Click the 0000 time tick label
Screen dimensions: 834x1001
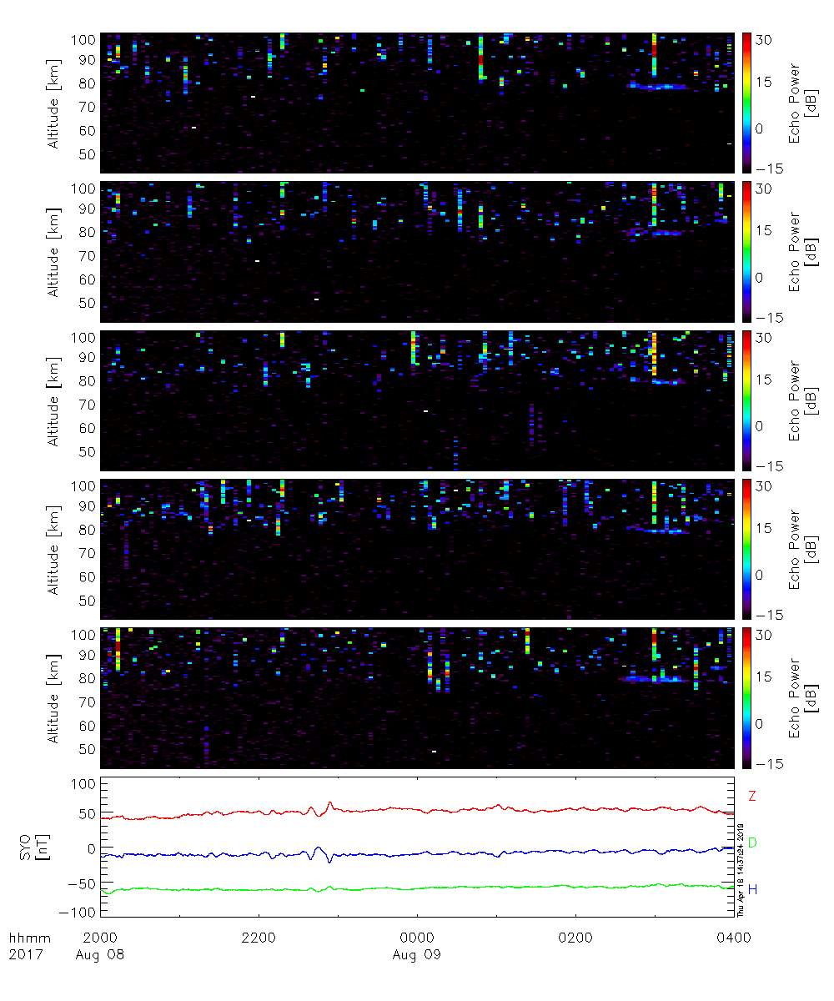[417, 938]
